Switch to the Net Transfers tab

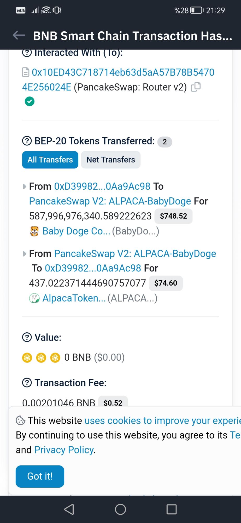(110, 160)
